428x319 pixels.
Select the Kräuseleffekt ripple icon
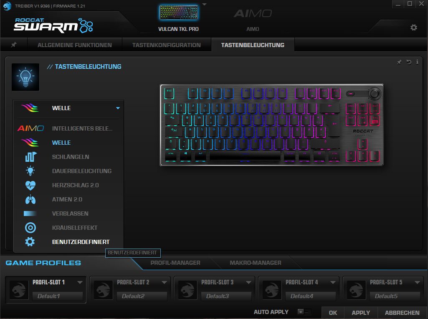click(x=30, y=228)
